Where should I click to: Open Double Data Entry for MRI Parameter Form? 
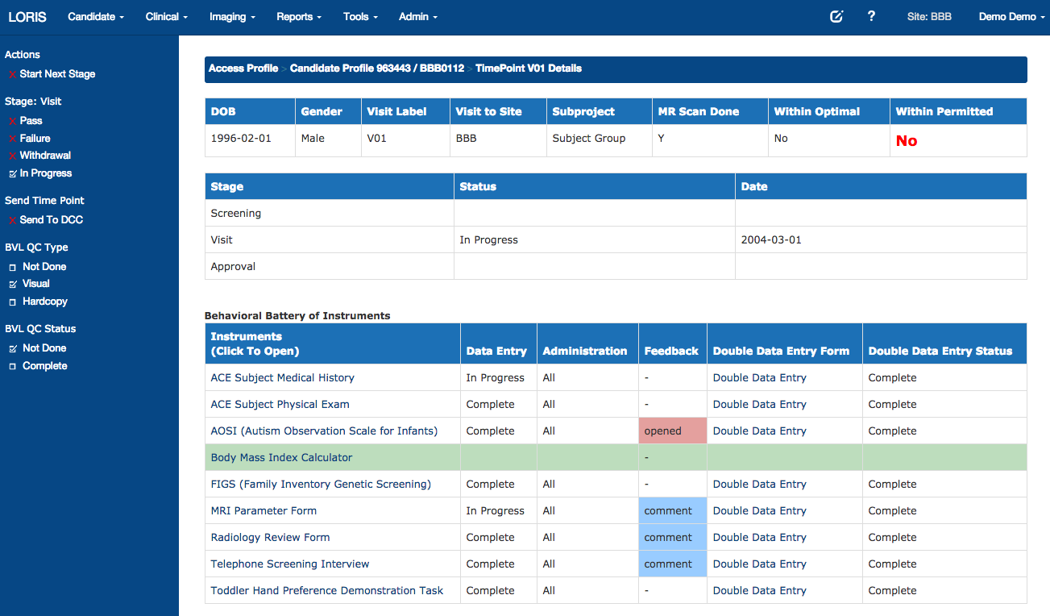pos(759,510)
